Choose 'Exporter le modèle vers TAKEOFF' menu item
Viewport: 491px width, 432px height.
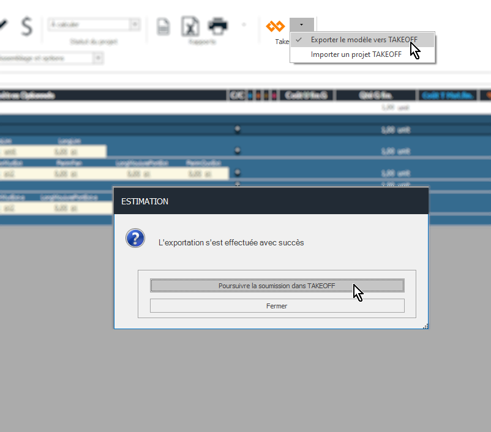point(362,40)
